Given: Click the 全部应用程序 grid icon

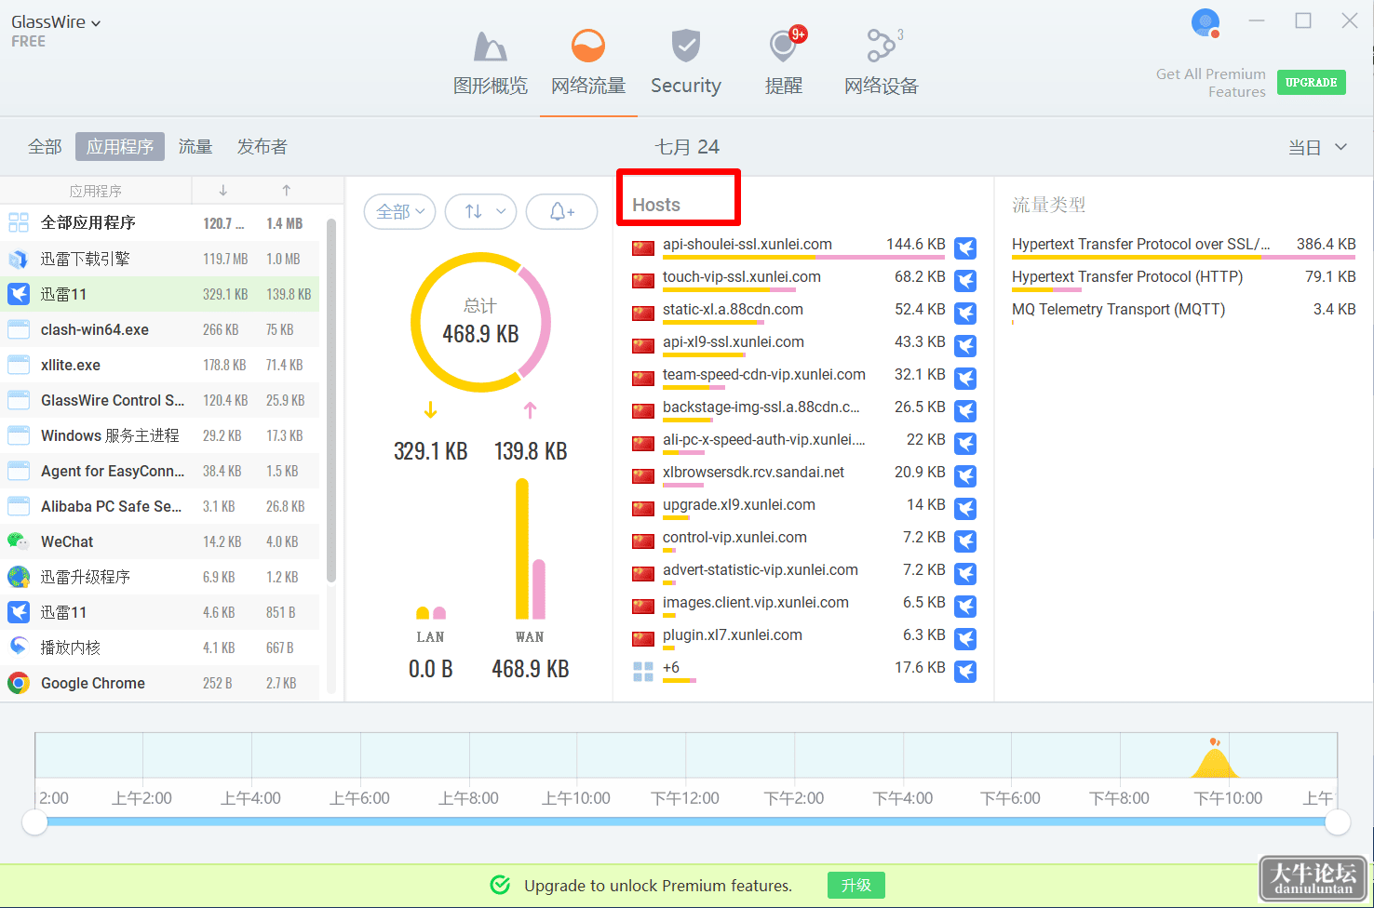Looking at the screenshot, I should pyautogui.click(x=19, y=223).
